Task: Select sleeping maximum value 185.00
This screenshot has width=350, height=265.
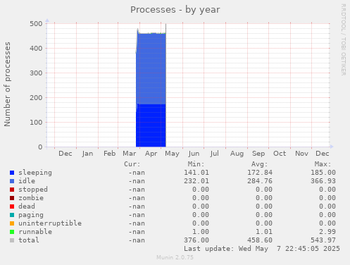Action: point(323,173)
